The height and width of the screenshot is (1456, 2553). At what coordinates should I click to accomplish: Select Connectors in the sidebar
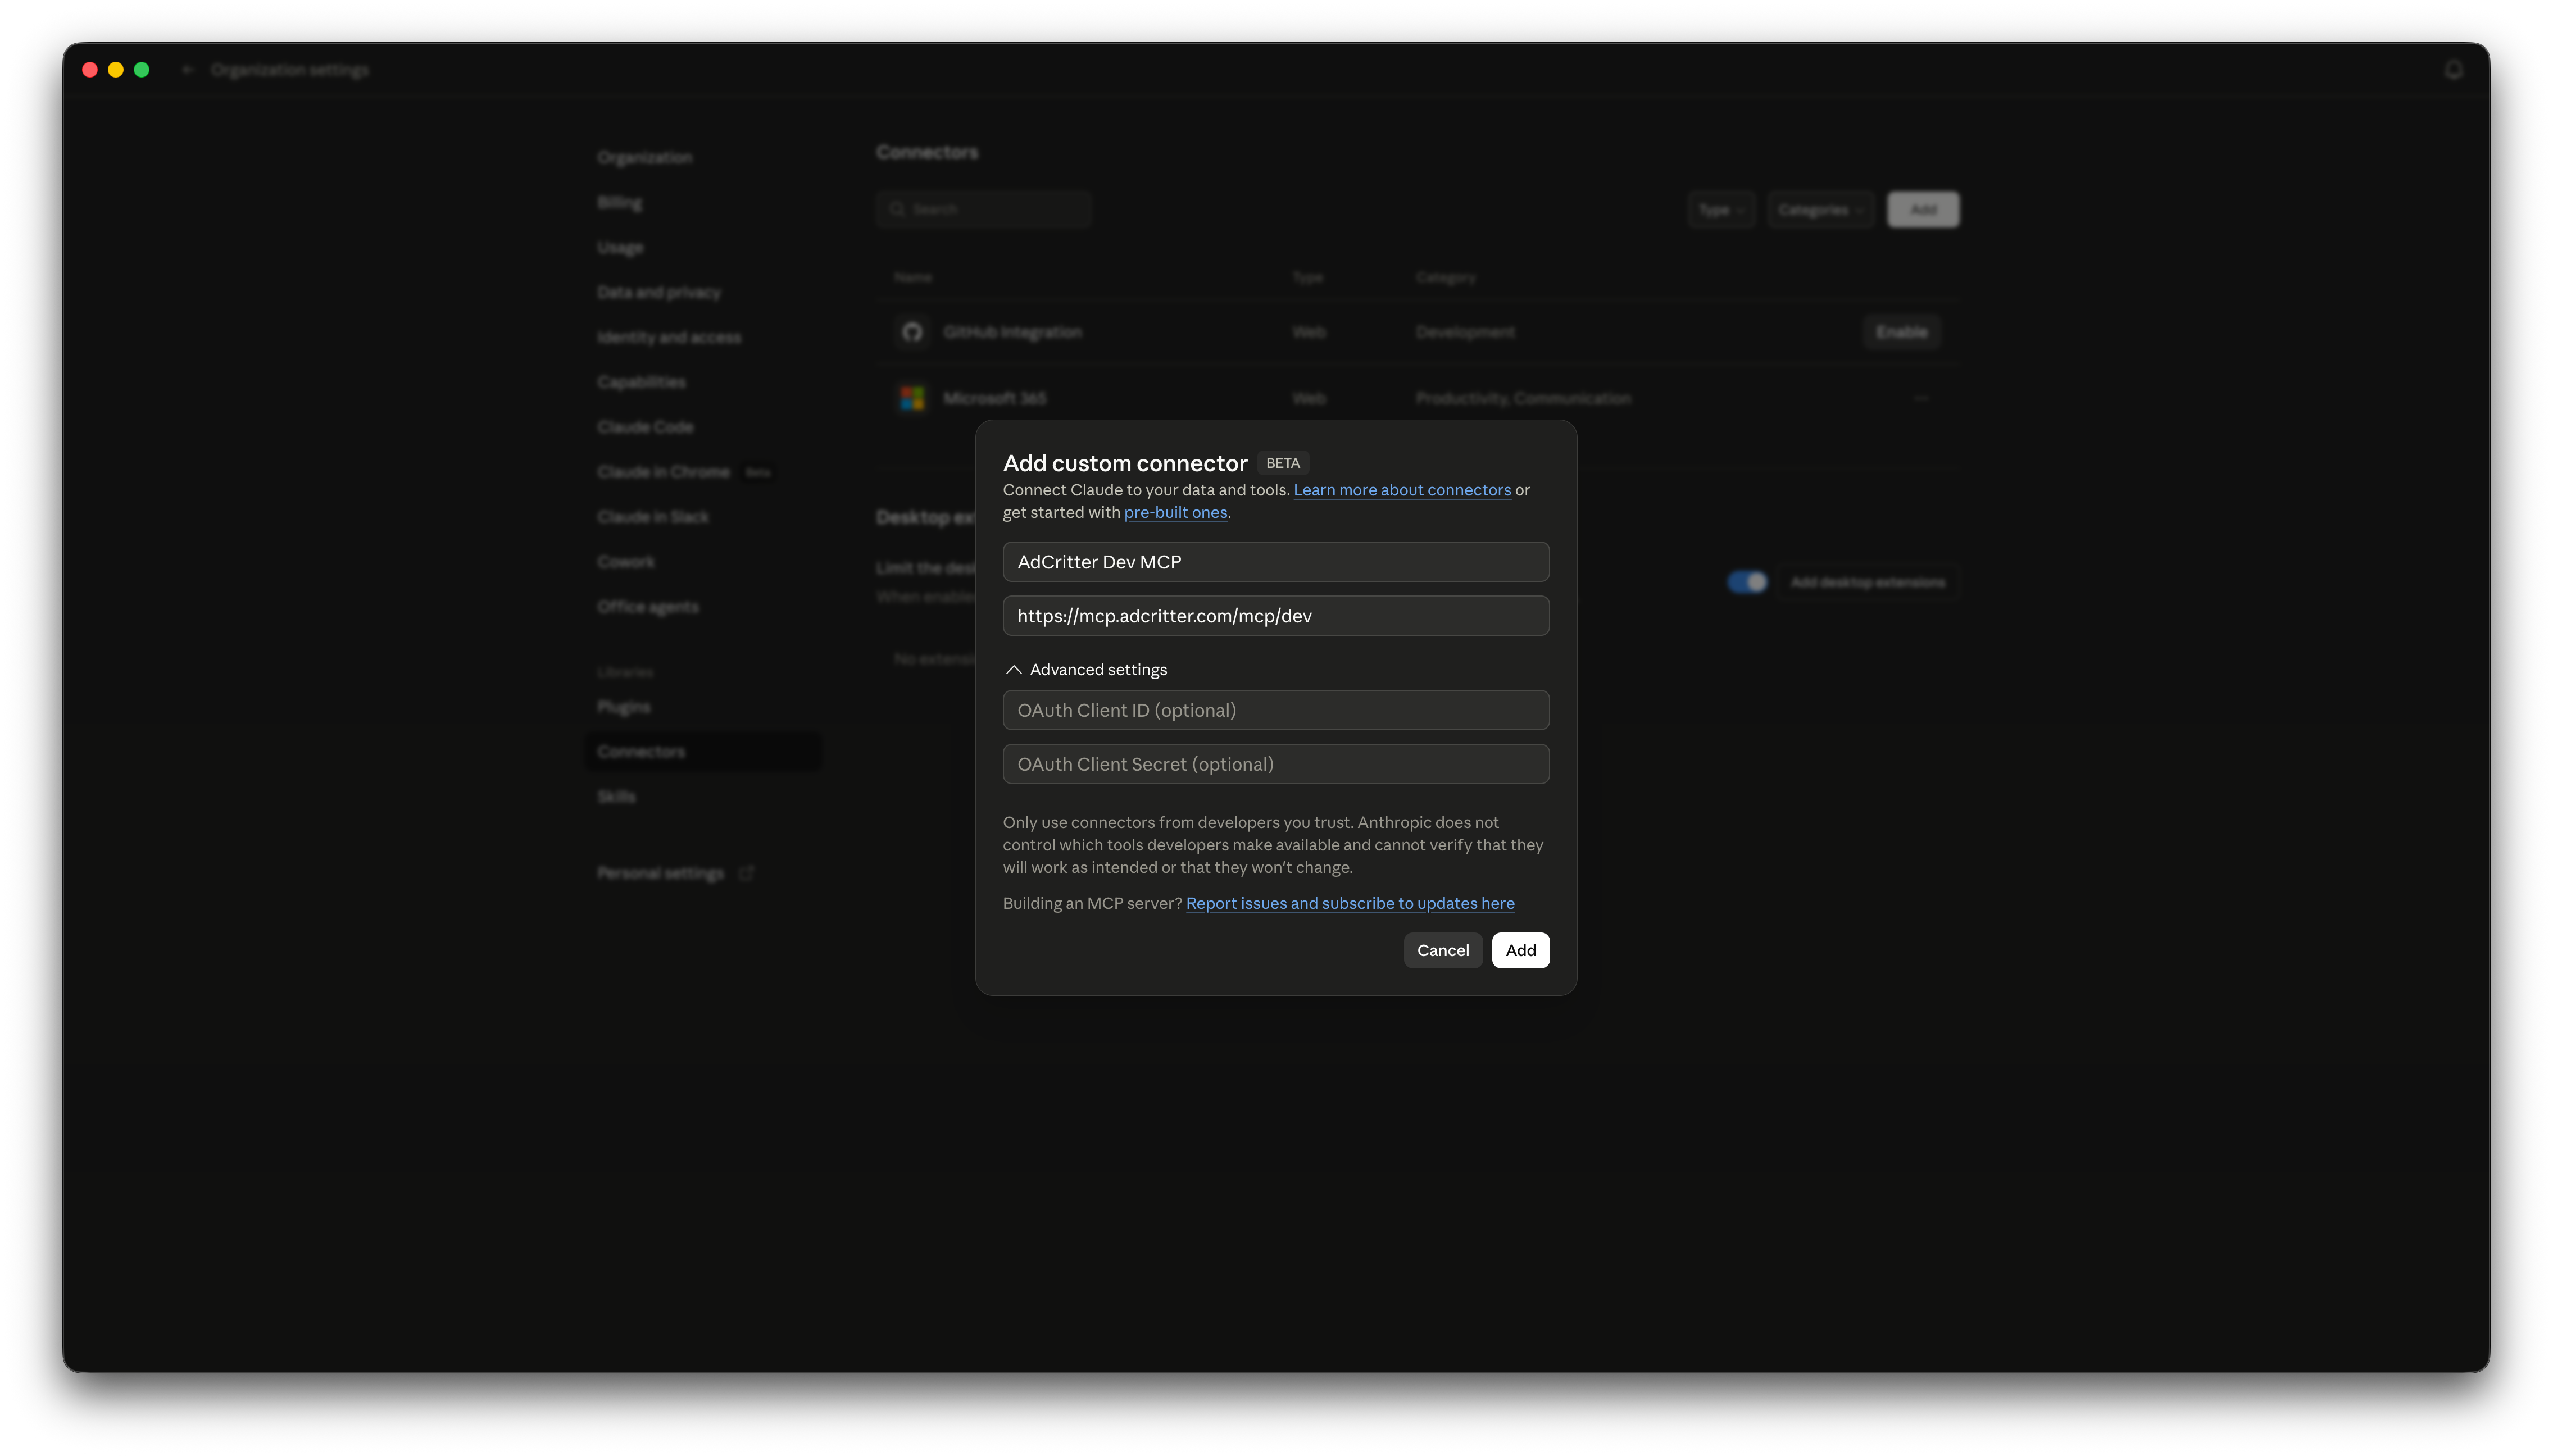703,752
